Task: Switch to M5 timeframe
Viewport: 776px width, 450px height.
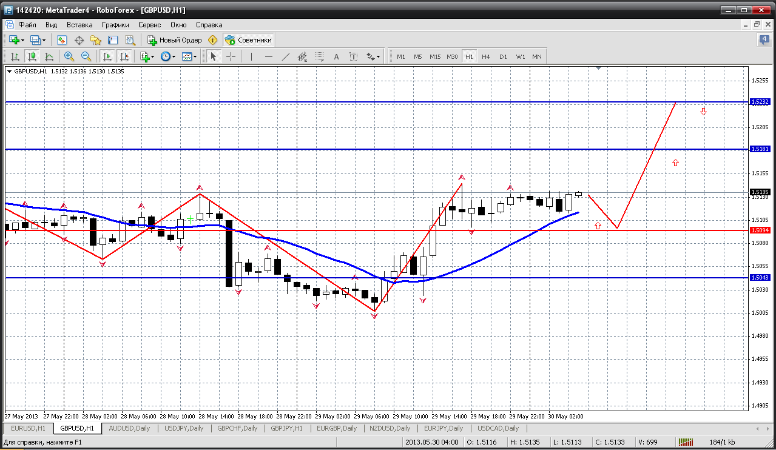Action: 417,56
